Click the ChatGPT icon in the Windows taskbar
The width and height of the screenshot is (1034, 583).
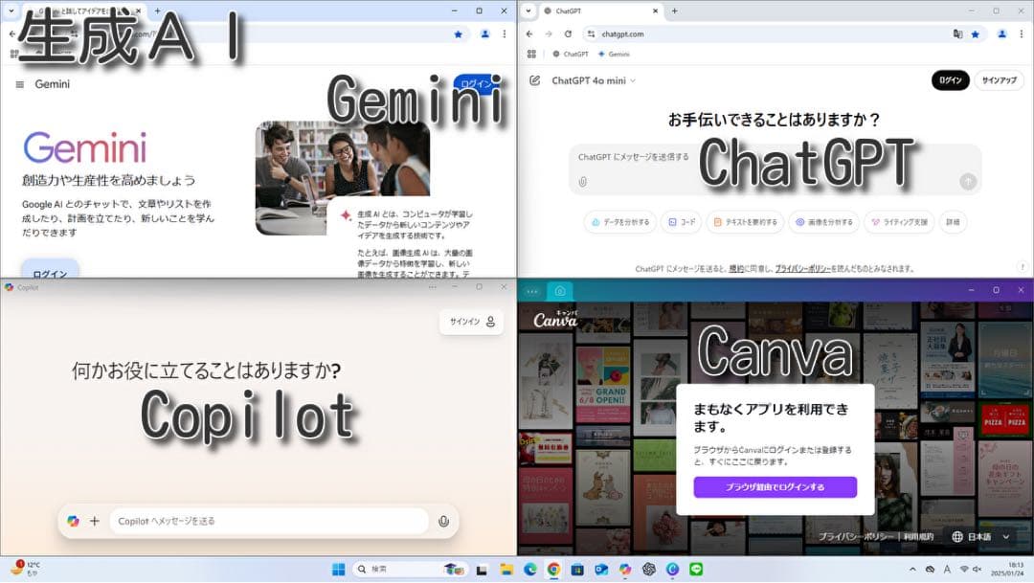coord(647,571)
